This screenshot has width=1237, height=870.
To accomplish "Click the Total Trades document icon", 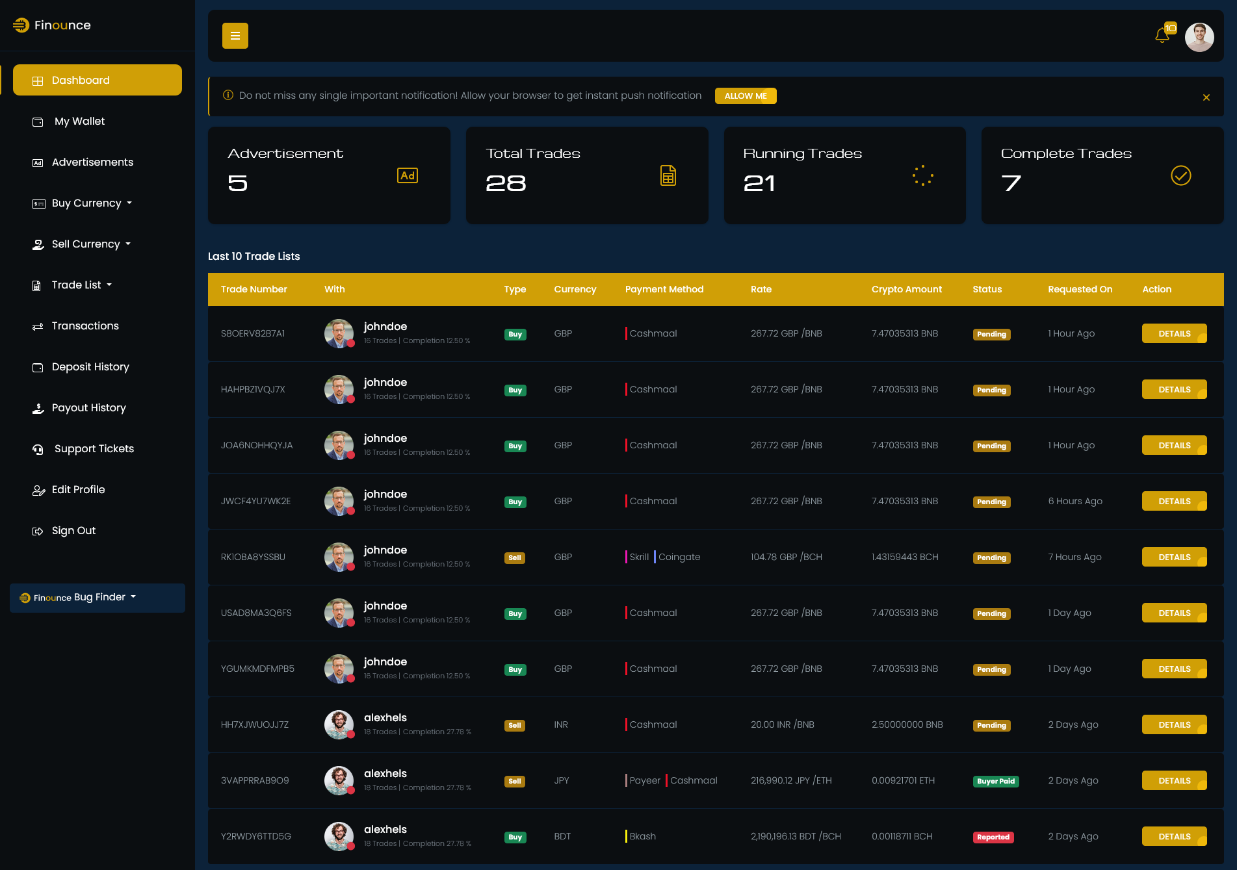I will 668,175.
